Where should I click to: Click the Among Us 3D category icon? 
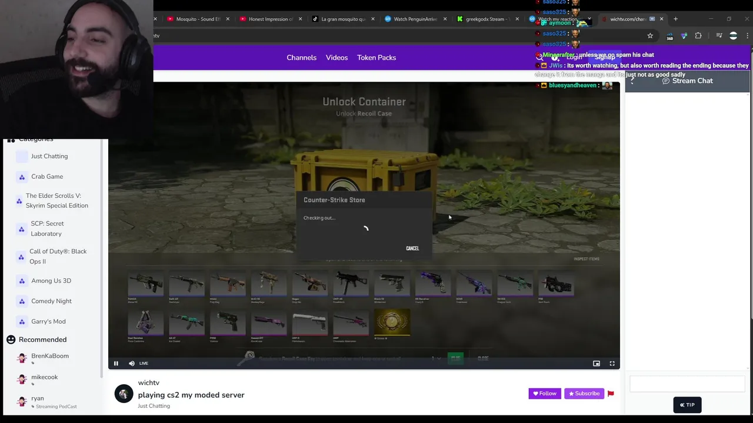pyautogui.click(x=22, y=281)
